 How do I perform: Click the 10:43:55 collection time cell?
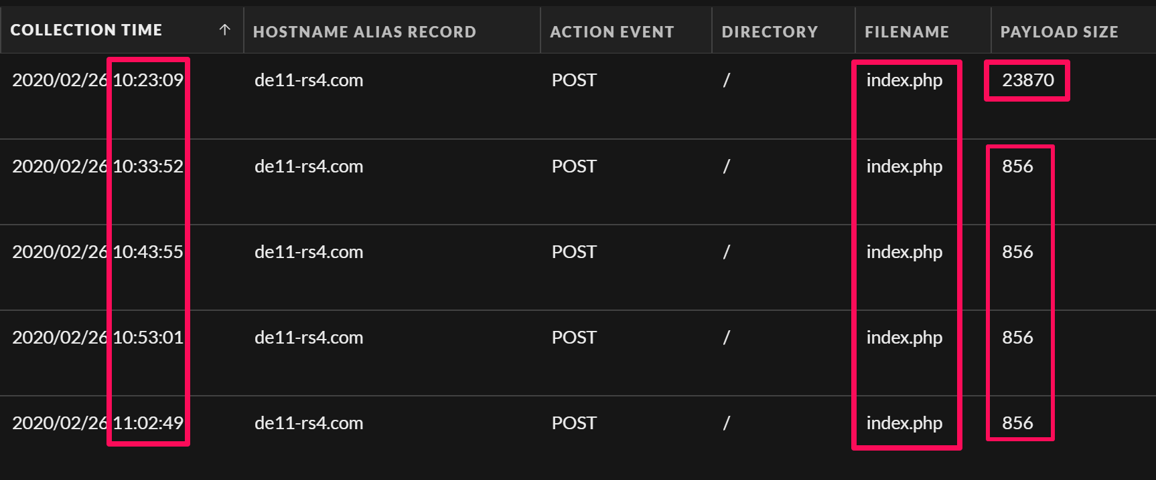pos(98,252)
